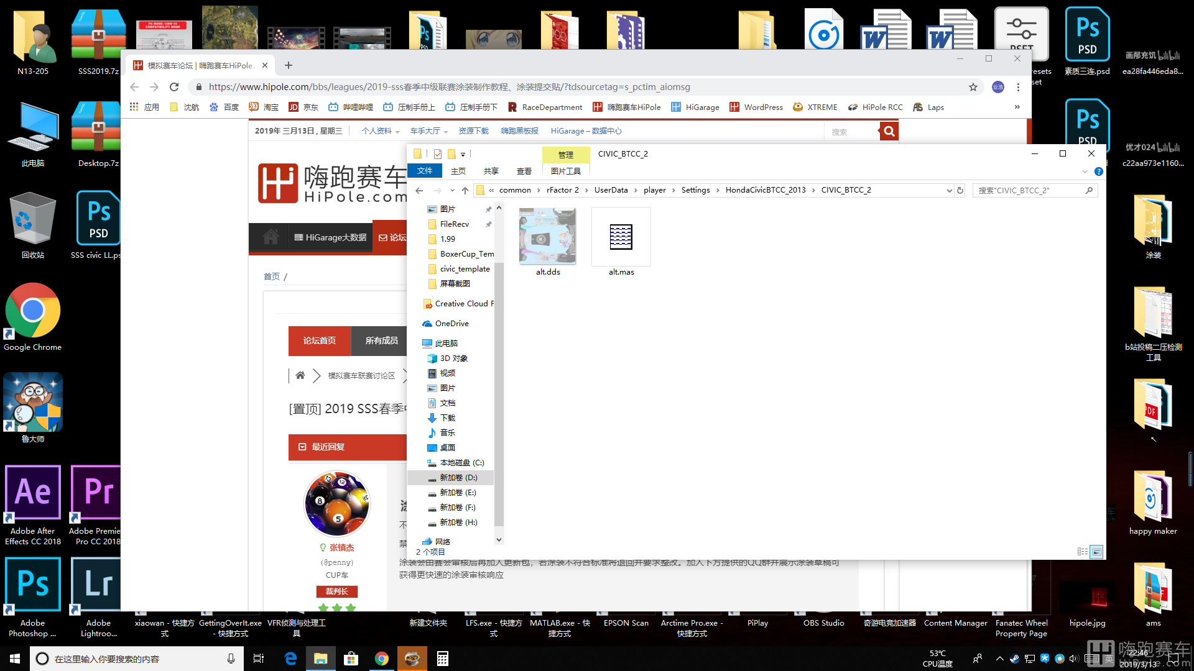This screenshot has width=1194, height=671.
Task: Select FileRecv in navigation pane
Action: 455,224
